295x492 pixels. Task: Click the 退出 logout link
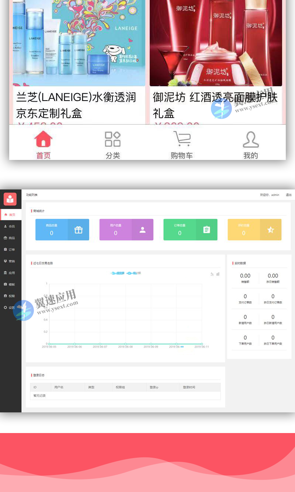tap(289, 195)
